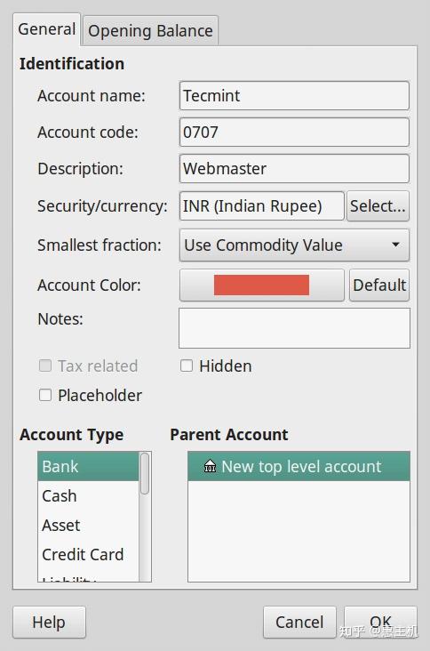
Task: Open the Select... currency button
Action: click(378, 206)
